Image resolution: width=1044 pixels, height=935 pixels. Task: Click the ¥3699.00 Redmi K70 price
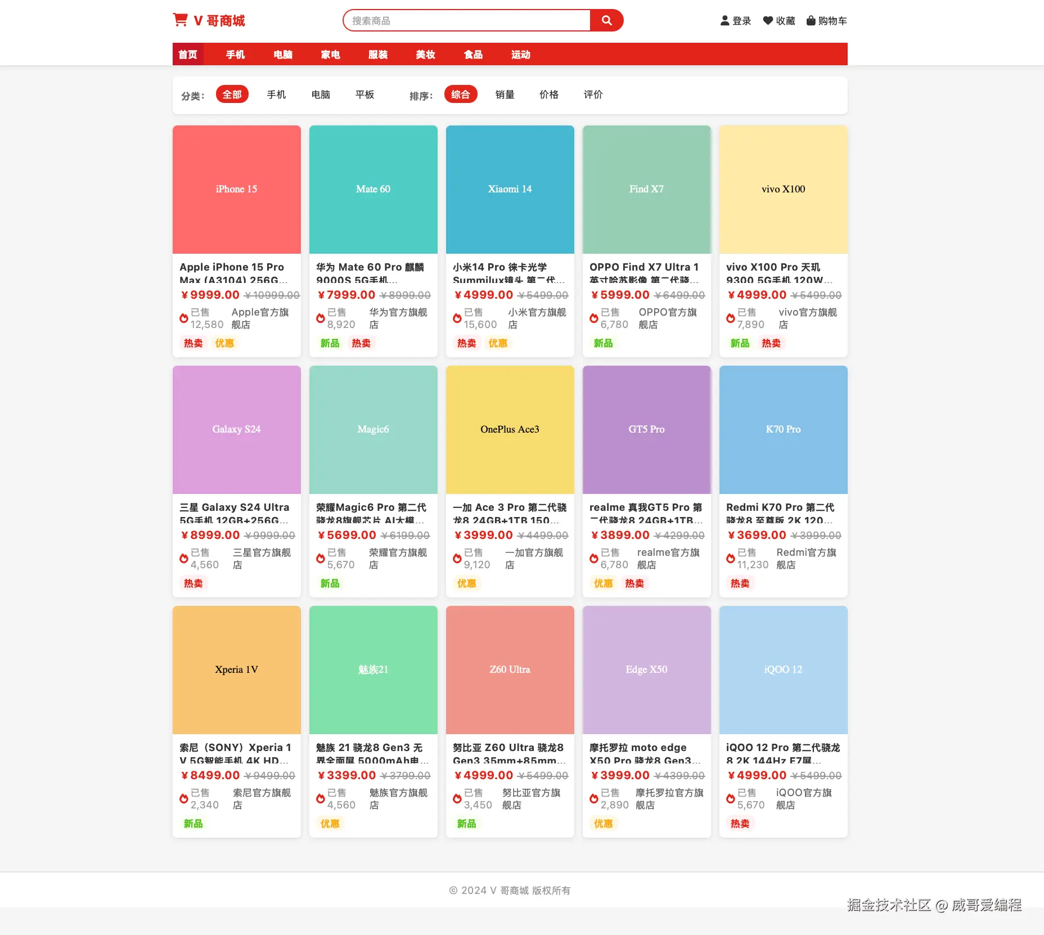[757, 535]
